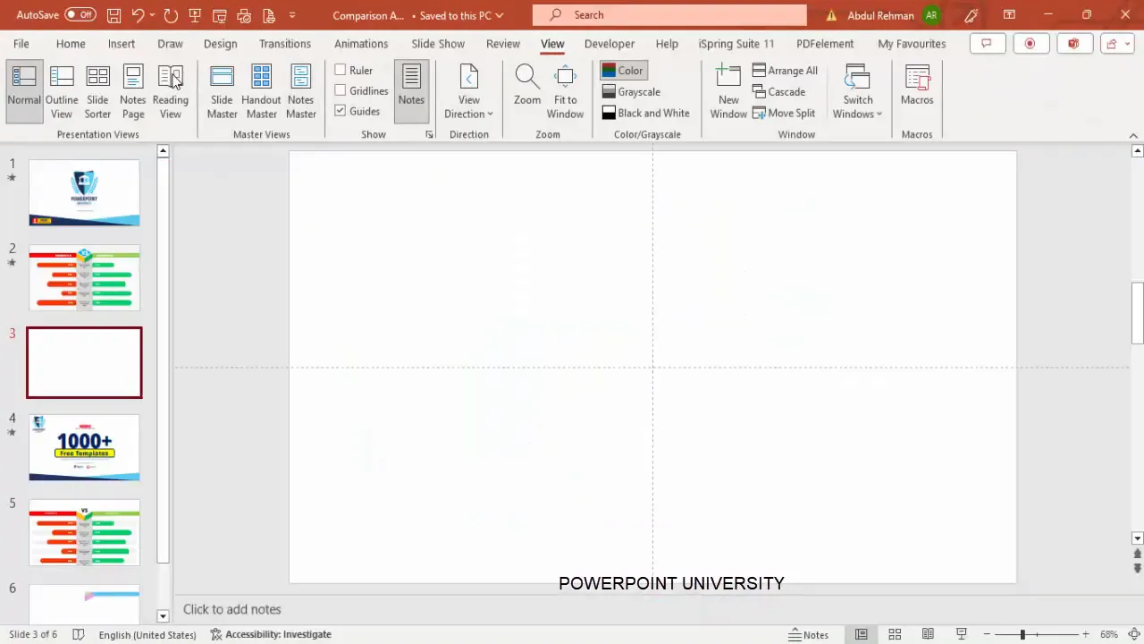Open a New Window

tap(728, 92)
